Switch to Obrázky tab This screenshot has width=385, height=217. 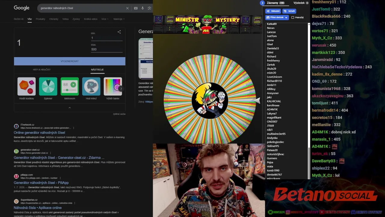click(54, 19)
